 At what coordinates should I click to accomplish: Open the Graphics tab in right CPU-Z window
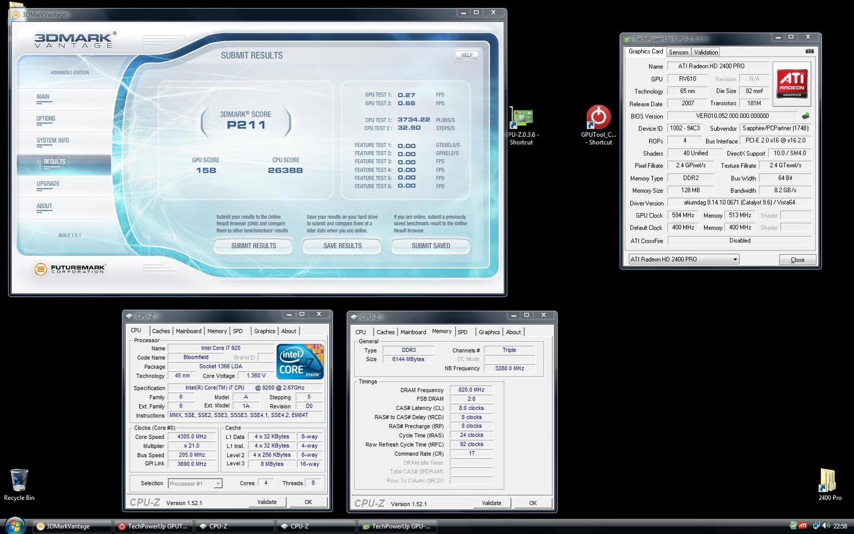(489, 332)
